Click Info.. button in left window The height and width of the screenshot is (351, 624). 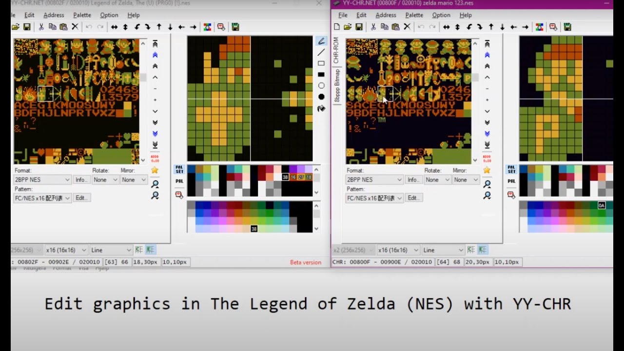[81, 179]
